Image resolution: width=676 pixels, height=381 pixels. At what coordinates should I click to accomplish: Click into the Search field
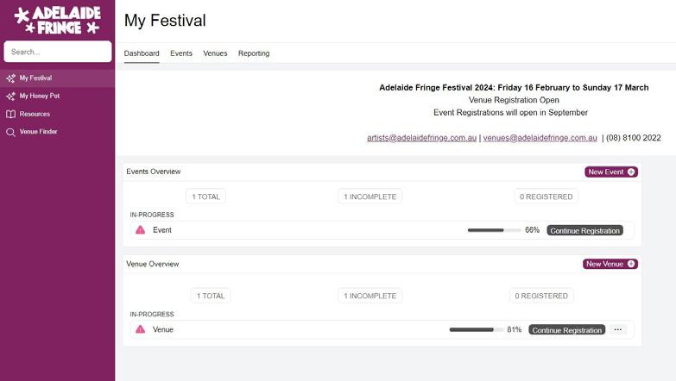point(57,52)
